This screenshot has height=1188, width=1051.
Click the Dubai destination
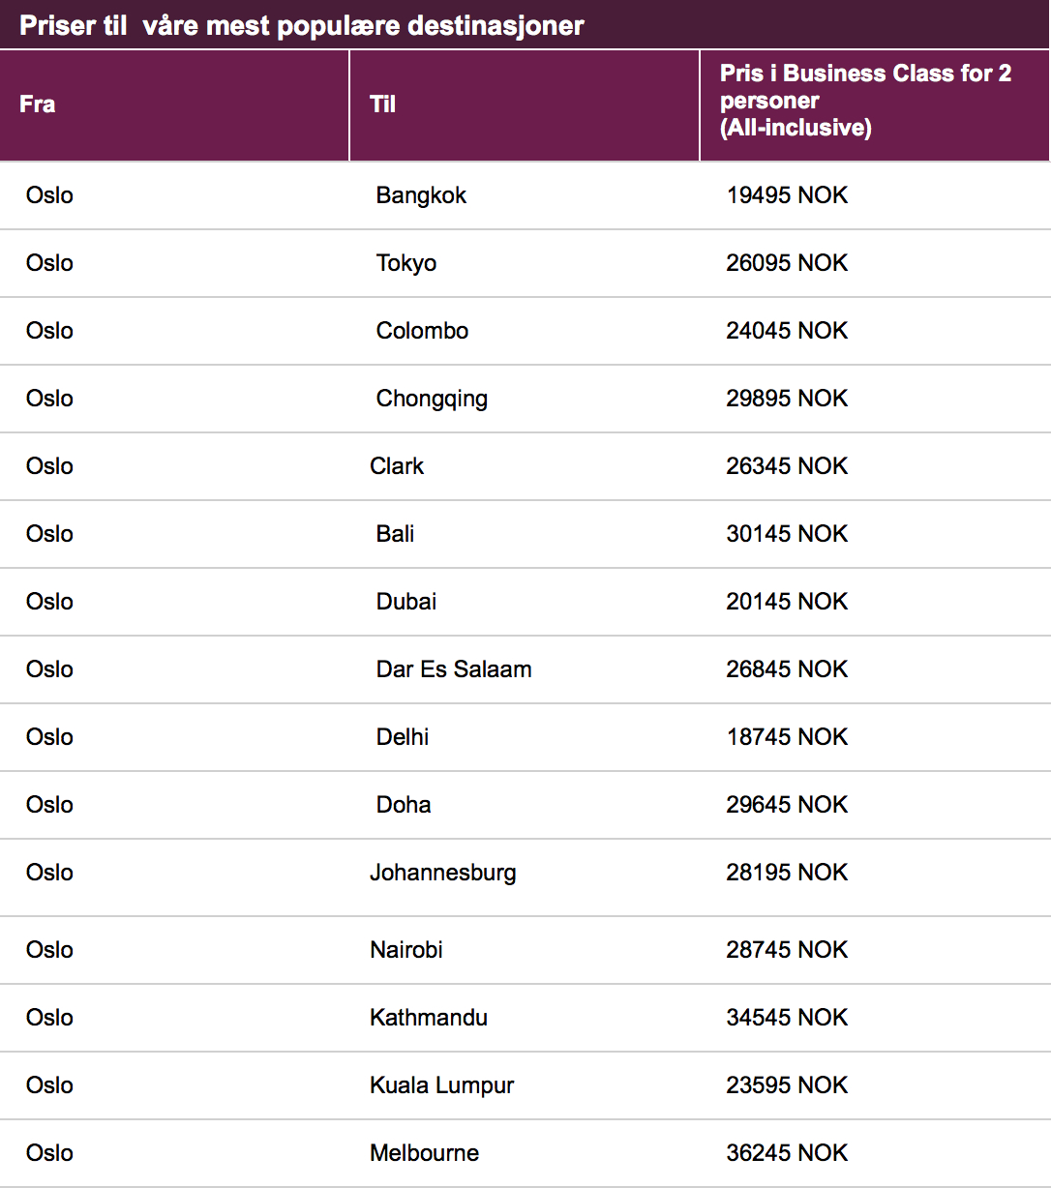tap(405, 602)
